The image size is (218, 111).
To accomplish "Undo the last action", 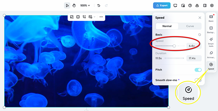I will coord(99,5).
